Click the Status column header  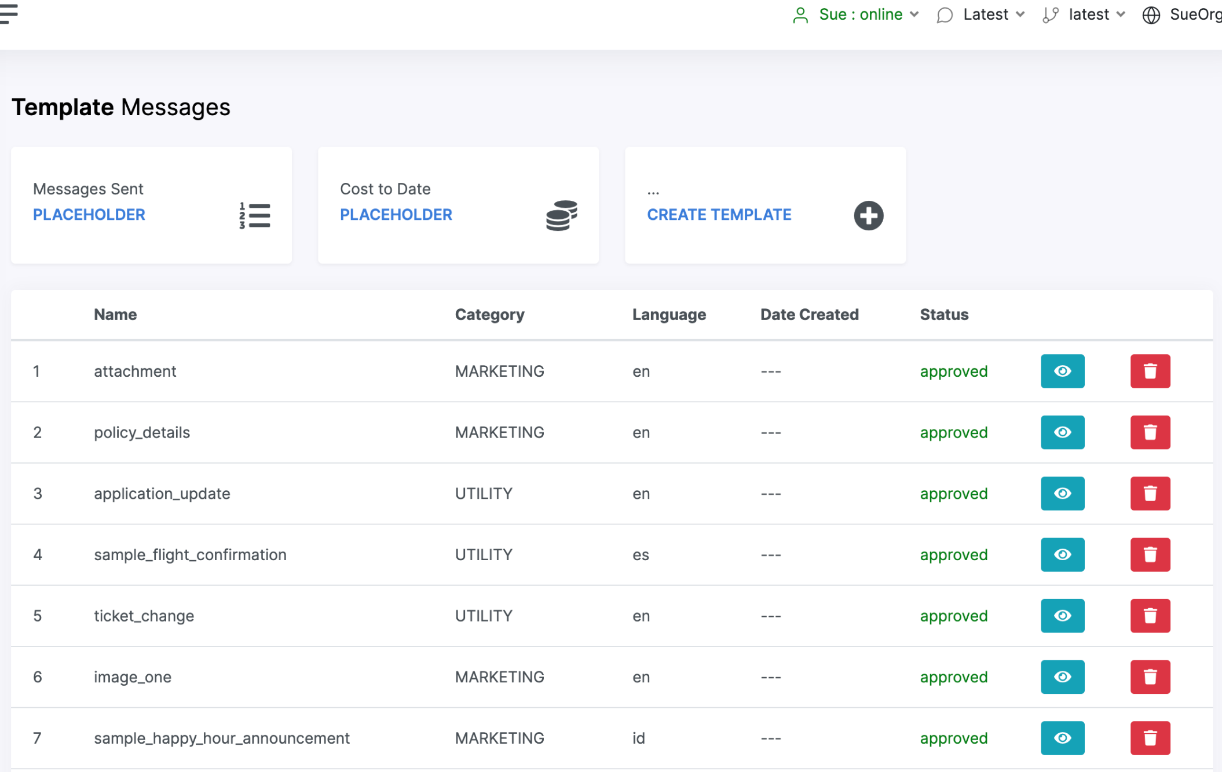(944, 314)
